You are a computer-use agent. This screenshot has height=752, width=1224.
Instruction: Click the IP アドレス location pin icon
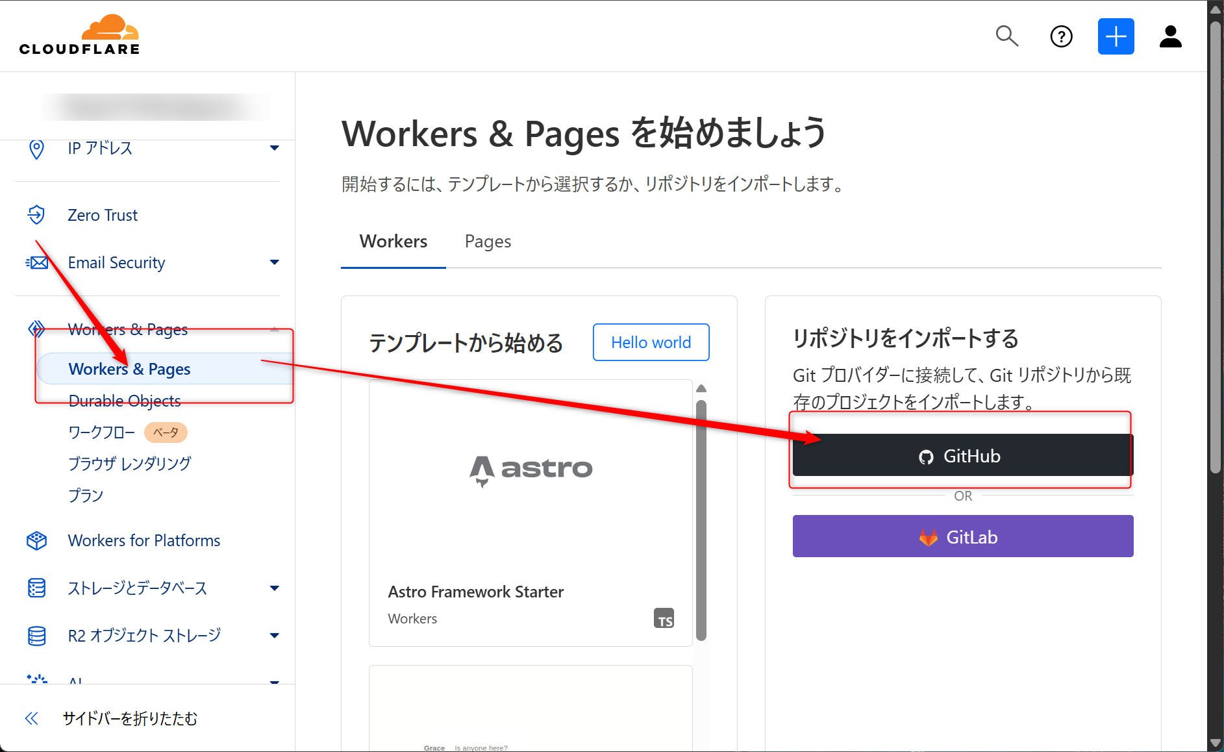[x=37, y=149]
